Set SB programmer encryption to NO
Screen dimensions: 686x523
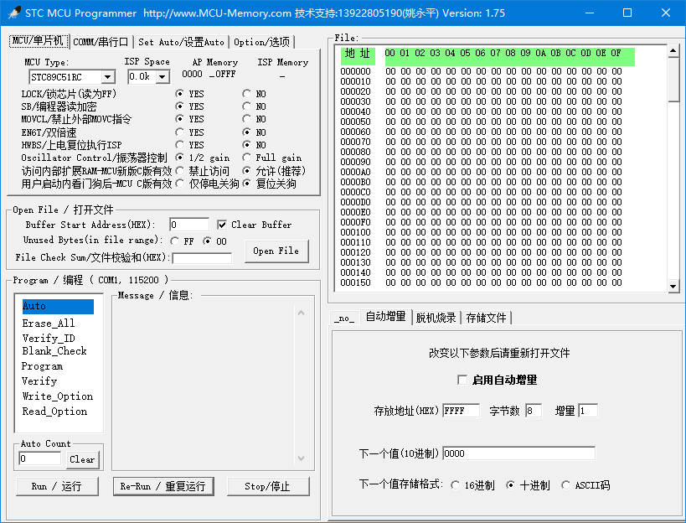[247, 106]
